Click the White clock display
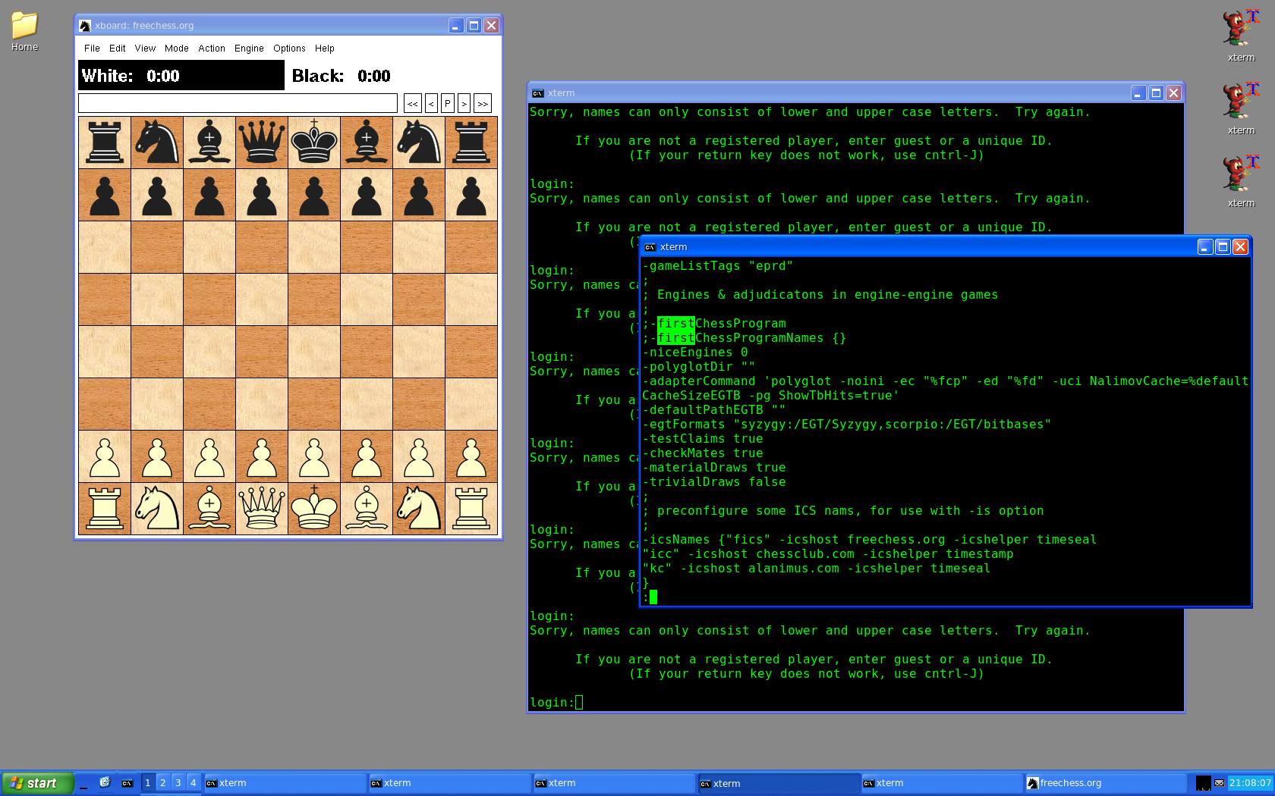Image resolution: width=1275 pixels, height=796 pixels. point(181,76)
